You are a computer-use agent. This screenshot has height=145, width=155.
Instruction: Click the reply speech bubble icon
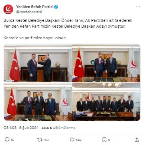click(7, 139)
